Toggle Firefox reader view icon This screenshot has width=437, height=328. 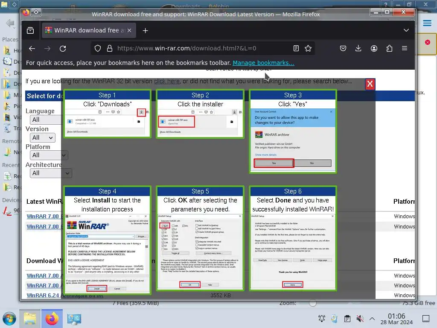point(296,48)
